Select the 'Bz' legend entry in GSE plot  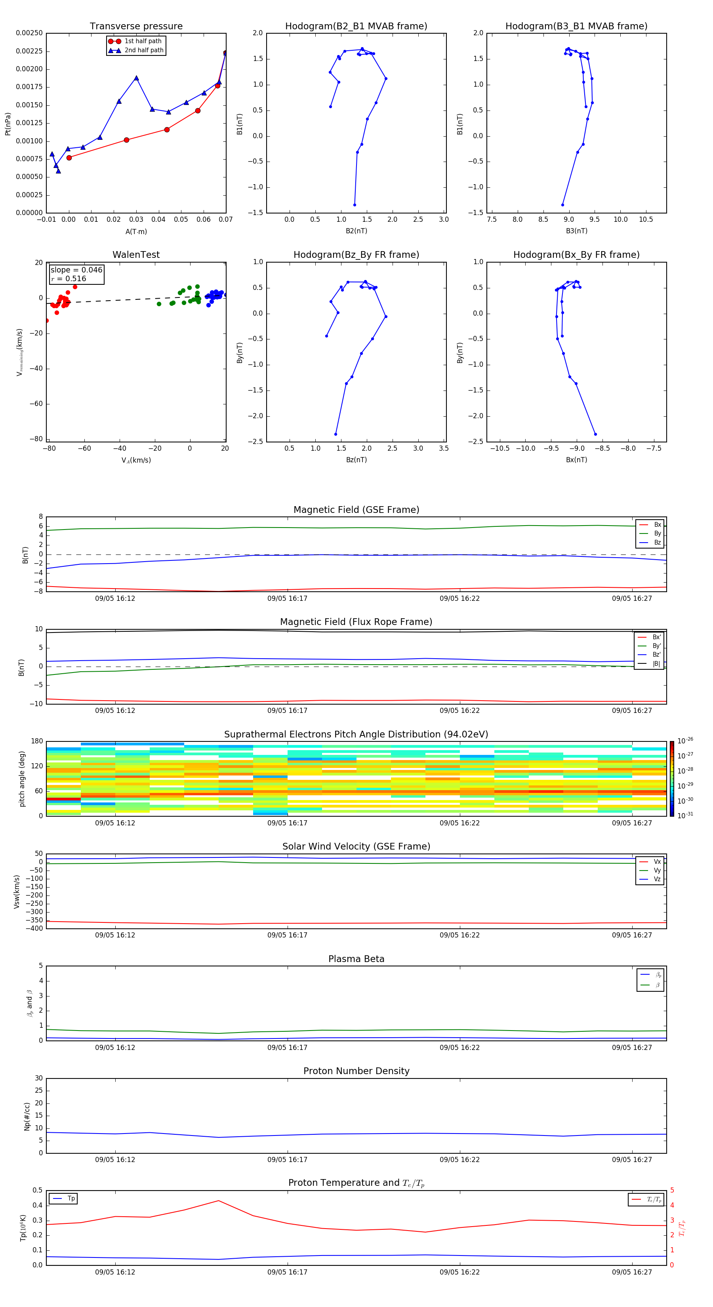pos(650,542)
